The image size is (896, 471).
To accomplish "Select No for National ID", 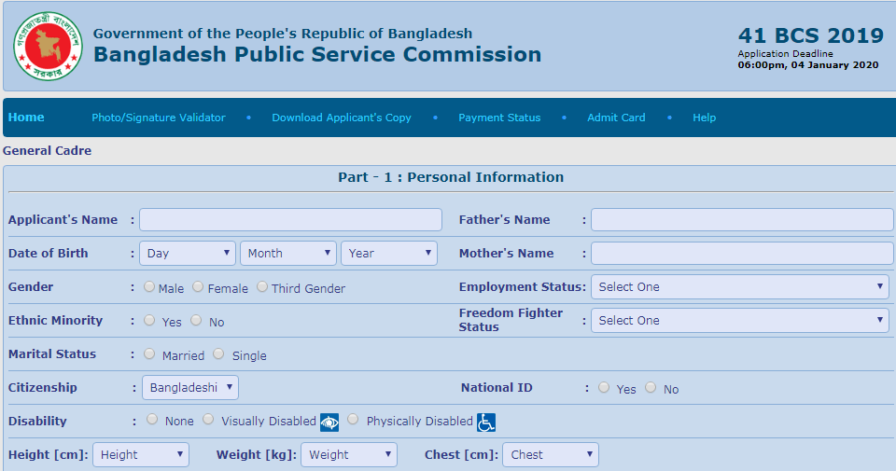I will [651, 388].
